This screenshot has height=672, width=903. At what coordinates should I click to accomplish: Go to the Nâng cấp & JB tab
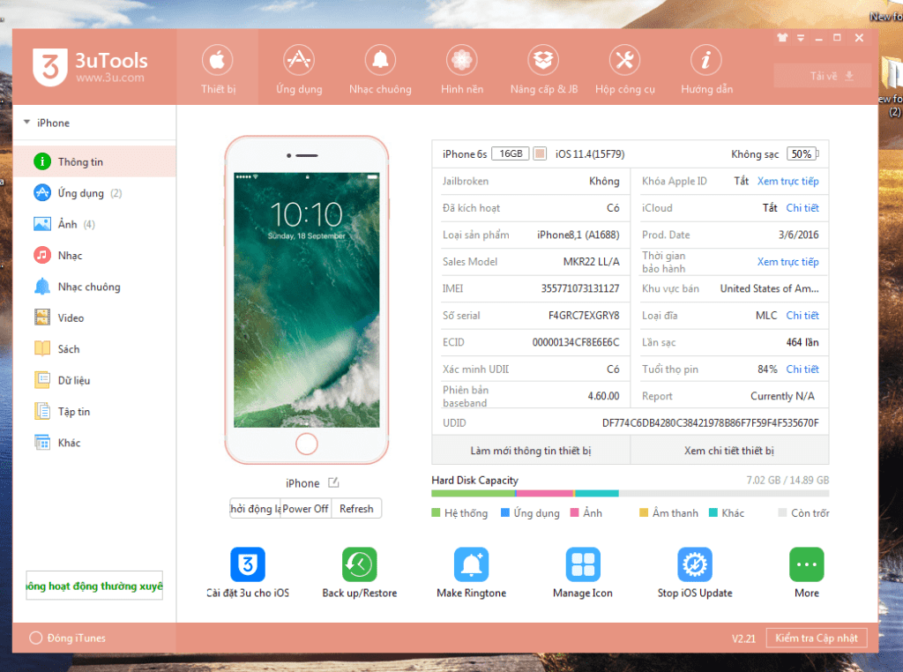[543, 69]
